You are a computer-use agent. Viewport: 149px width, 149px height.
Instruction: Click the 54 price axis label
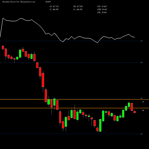tap(142, 63)
